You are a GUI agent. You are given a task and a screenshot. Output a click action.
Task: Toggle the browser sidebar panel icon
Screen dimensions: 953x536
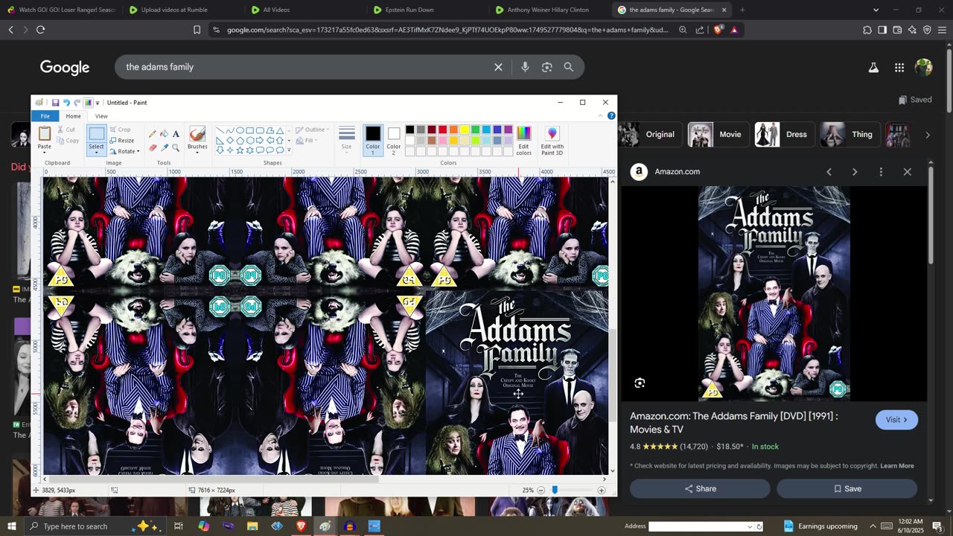click(882, 30)
